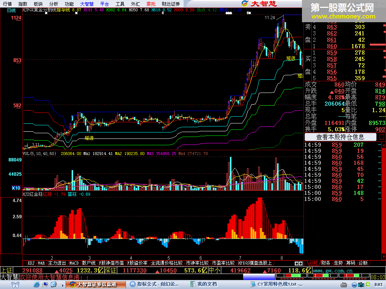The width and height of the screenshot is (386, 289).
Task: Open the 行情 menu
Action: pos(8,4)
